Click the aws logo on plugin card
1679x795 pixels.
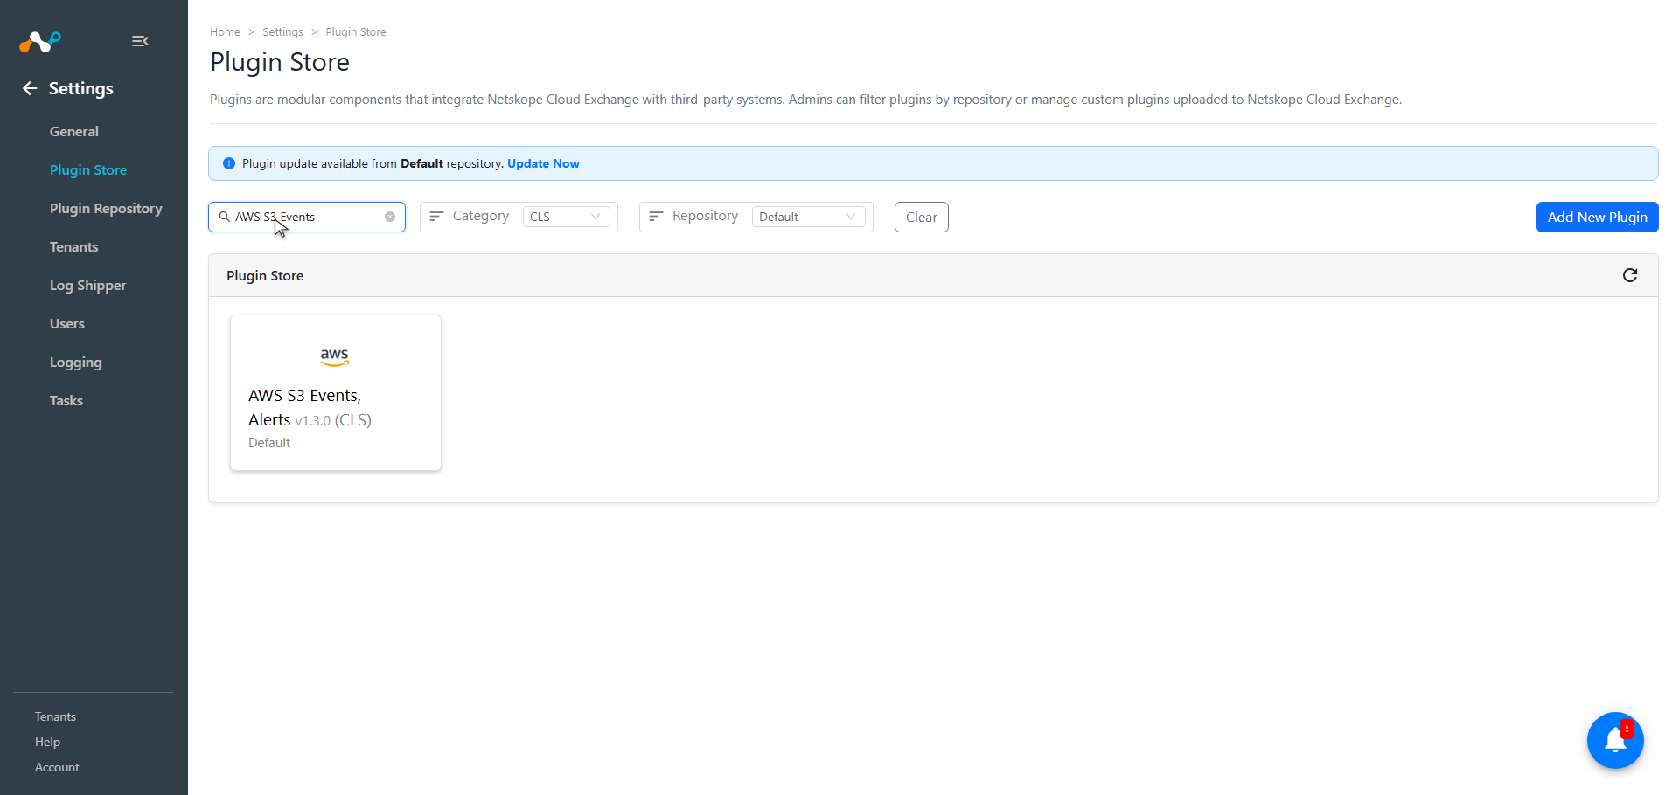click(335, 356)
